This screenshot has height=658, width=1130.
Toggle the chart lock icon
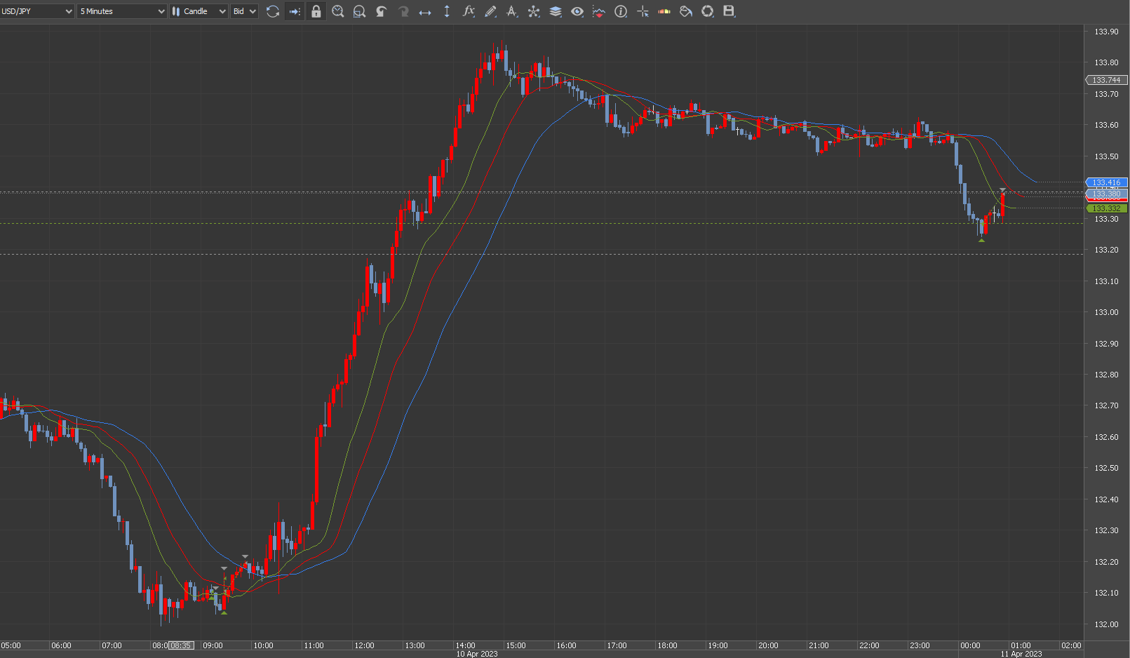pos(316,11)
